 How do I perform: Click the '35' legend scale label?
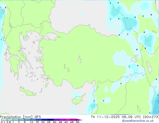click(60, 122)
